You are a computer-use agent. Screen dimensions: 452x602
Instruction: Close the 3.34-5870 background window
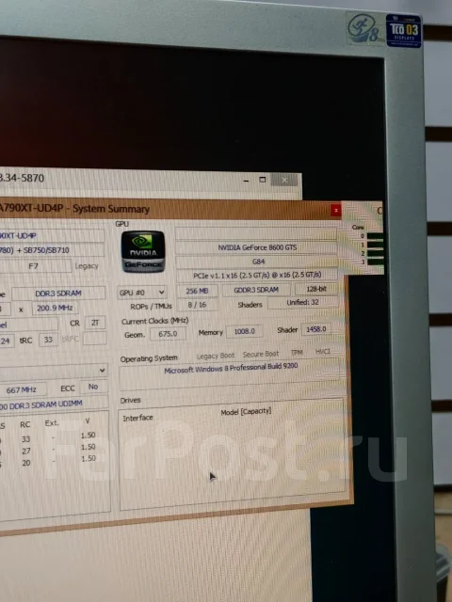coord(284,180)
